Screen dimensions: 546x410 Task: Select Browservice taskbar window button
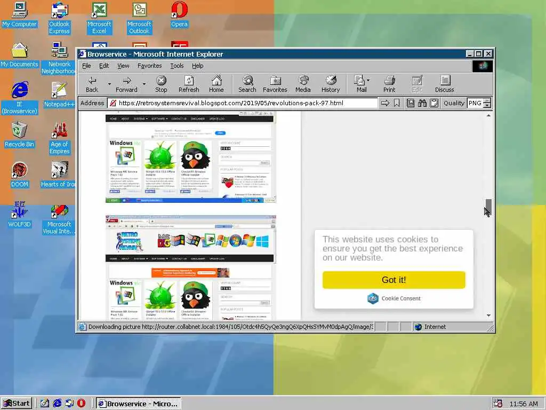(x=138, y=404)
